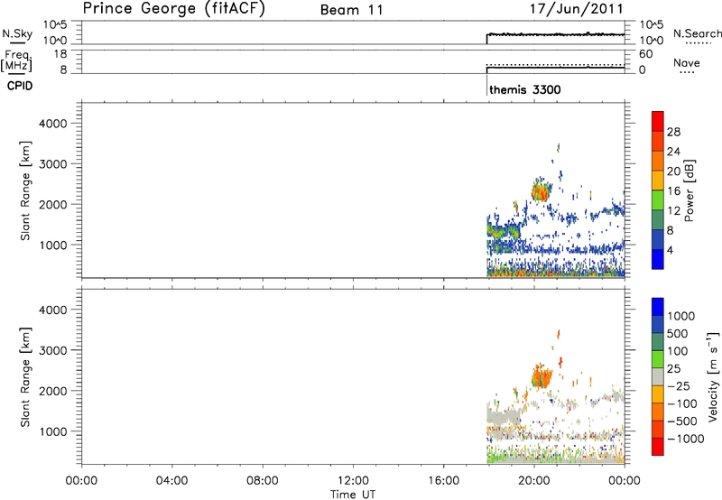Click the left '10^5' noise axis label
The height and width of the screenshot is (500, 722).
[x=55, y=24]
